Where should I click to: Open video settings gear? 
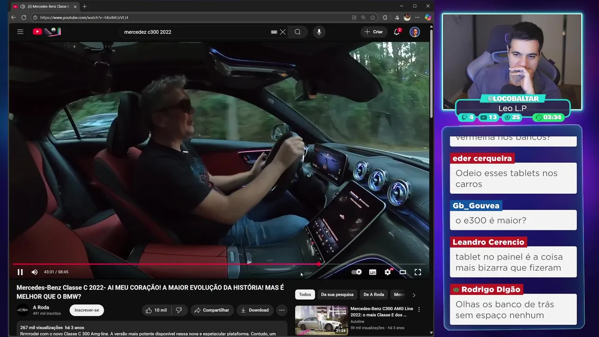tap(387, 272)
